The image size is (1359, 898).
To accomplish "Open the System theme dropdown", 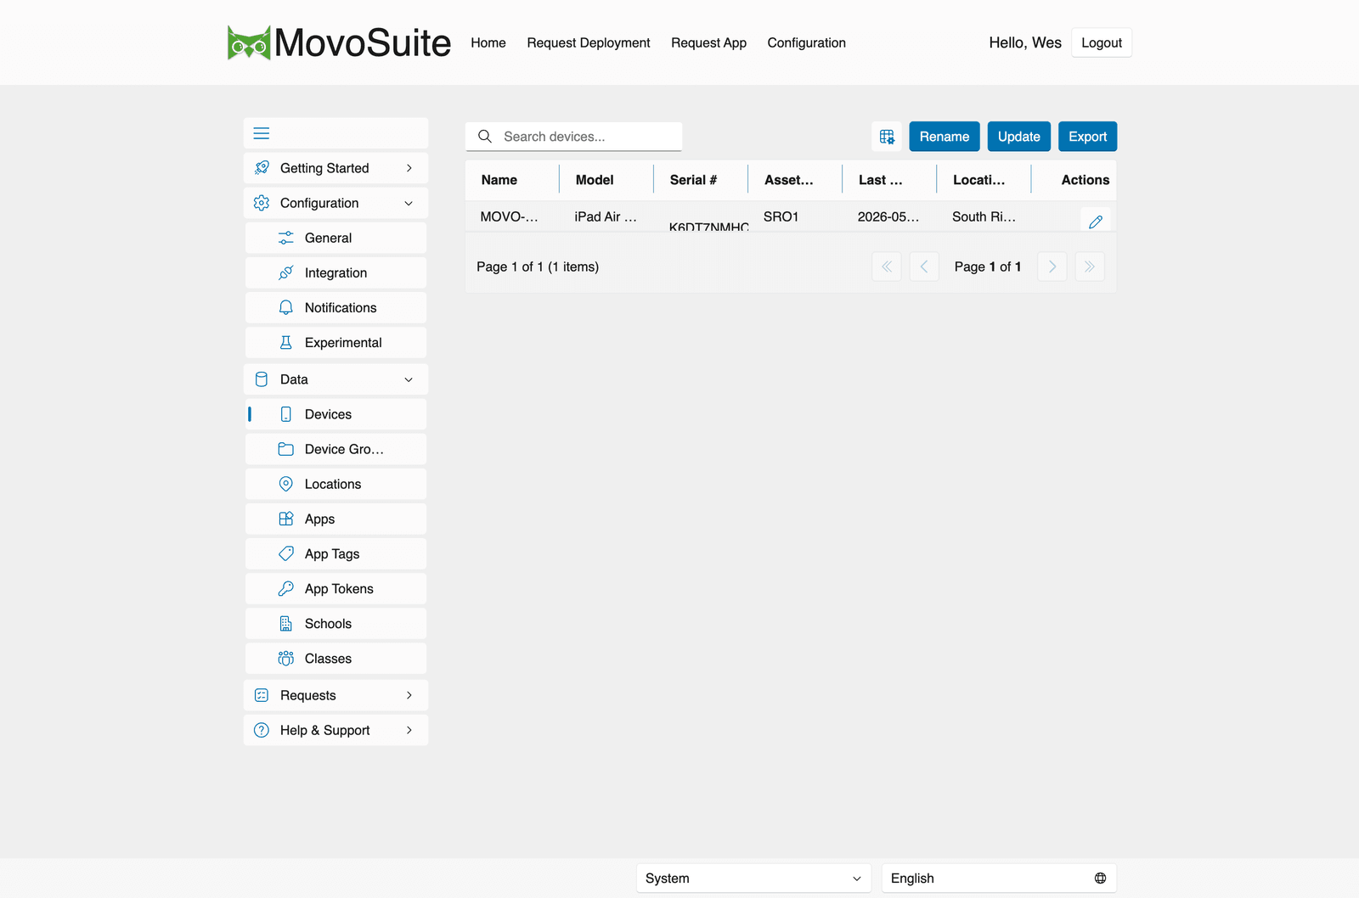I will coord(753,878).
